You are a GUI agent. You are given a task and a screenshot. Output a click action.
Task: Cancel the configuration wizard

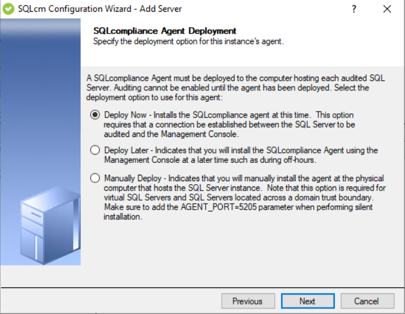[366, 301]
